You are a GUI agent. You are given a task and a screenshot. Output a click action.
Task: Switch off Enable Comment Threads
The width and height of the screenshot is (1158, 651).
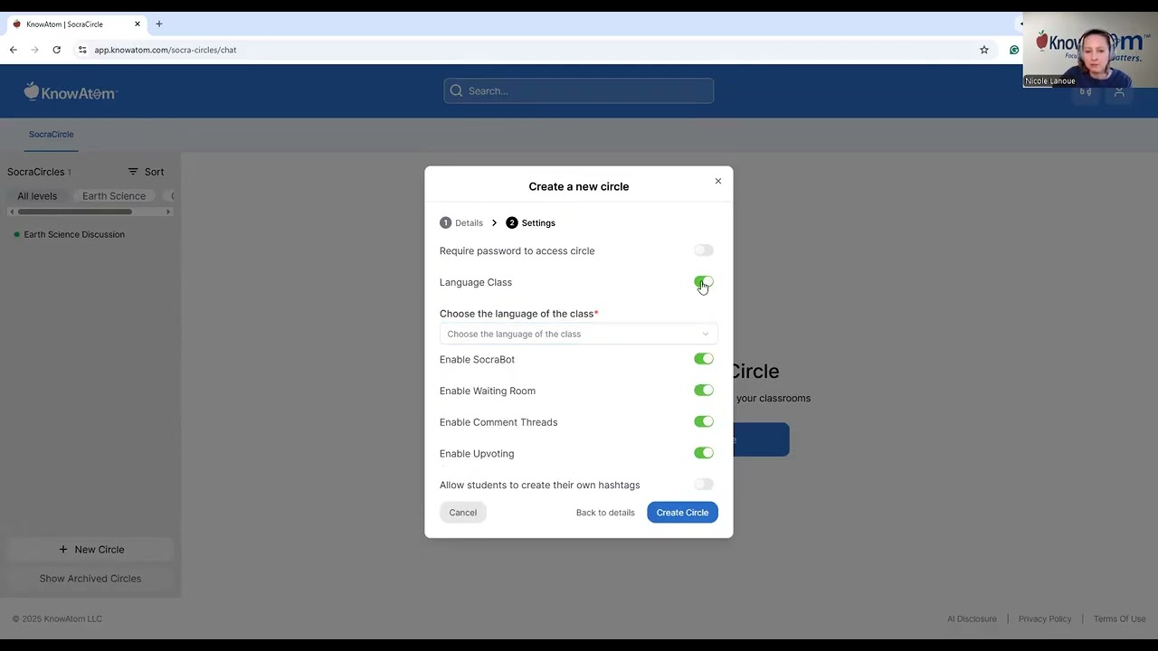704,421
